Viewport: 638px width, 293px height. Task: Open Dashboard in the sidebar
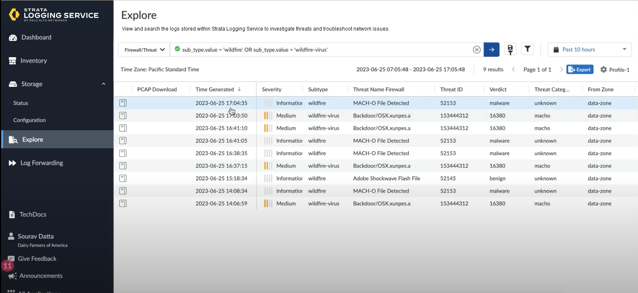tap(36, 37)
